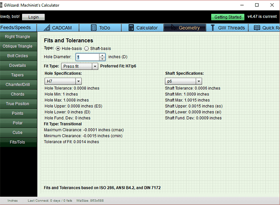Click the ISO 286 standards footer text
The image size is (280, 205).
coord(102,188)
